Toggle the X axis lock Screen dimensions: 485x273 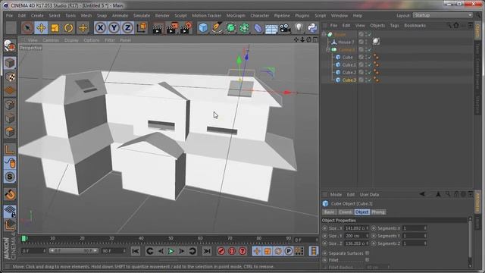pyautogui.click(x=100, y=28)
